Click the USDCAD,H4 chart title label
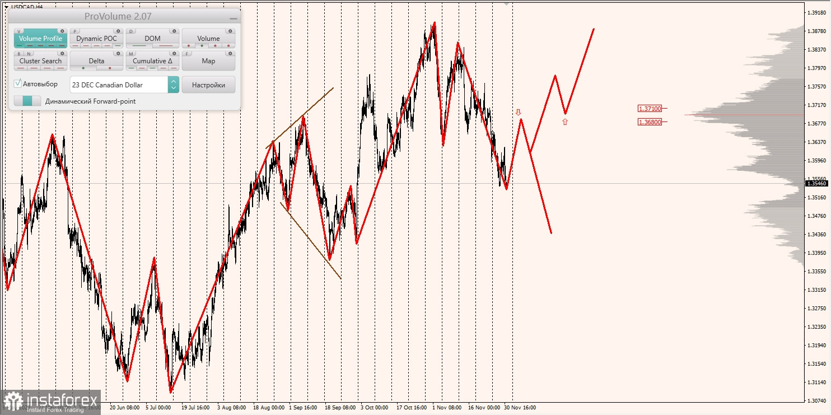This screenshot has width=831, height=415. tap(27, 7)
